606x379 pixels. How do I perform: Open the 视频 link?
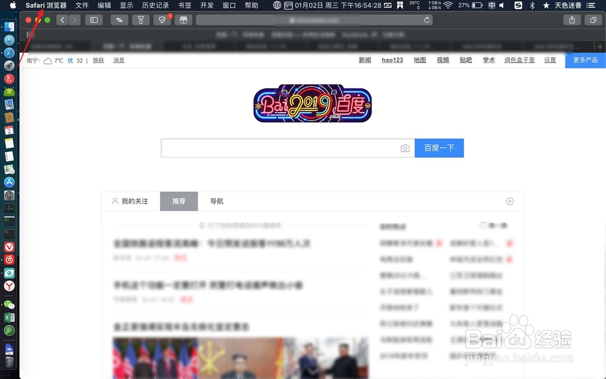(x=443, y=60)
